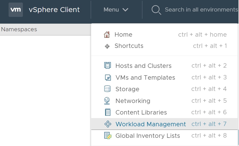239x146 pixels.
Task: Click the Content Libraries icon
Action: click(108, 112)
